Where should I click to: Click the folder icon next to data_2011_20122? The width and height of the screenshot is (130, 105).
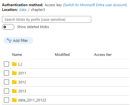pos(14,100)
